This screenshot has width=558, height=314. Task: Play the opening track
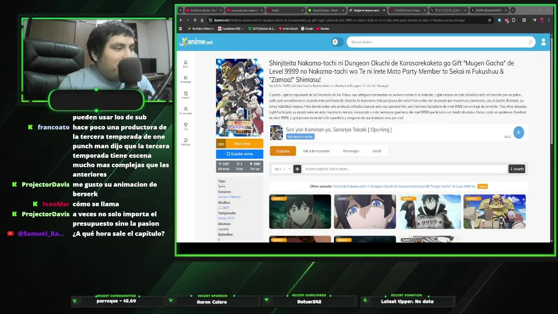[518, 132]
